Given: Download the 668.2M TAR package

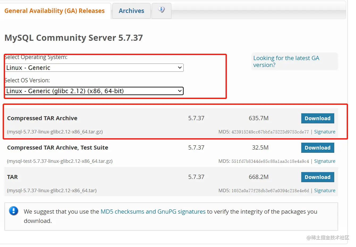Looking at the screenshot, I should (x=317, y=177).
